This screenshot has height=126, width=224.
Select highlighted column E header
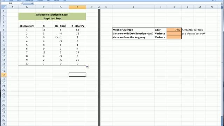pos(77,7)
